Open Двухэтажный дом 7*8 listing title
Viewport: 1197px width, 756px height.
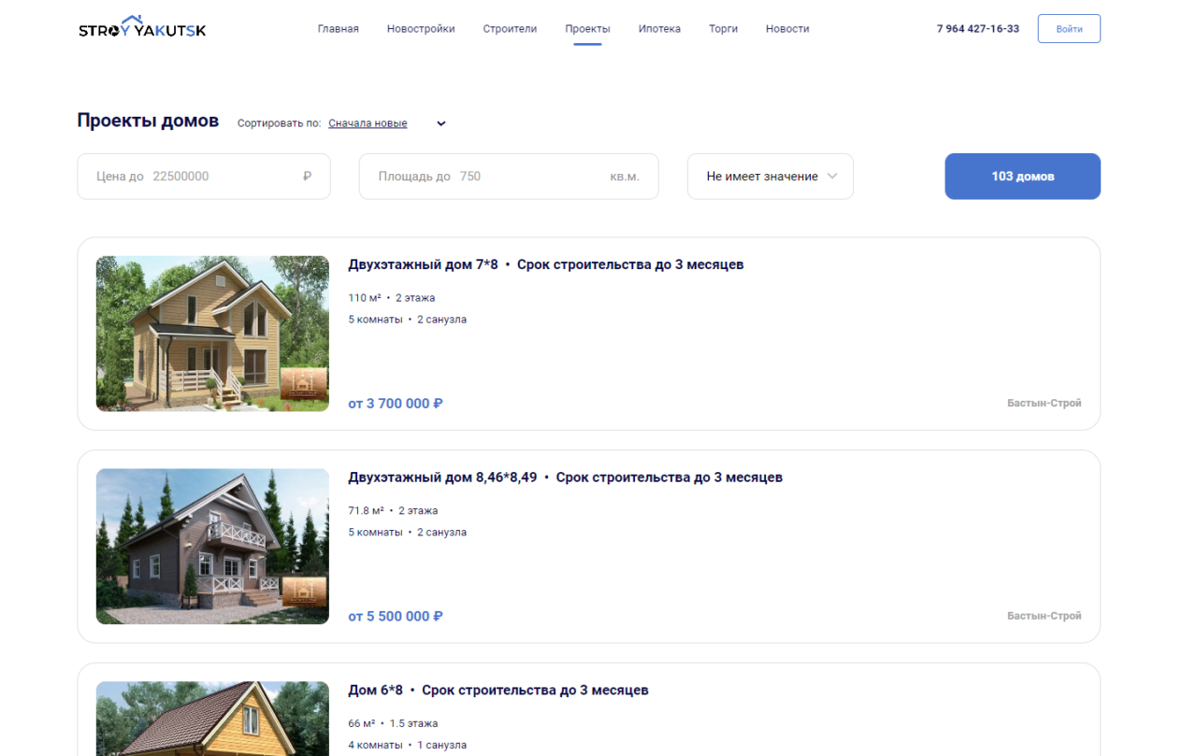[546, 264]
